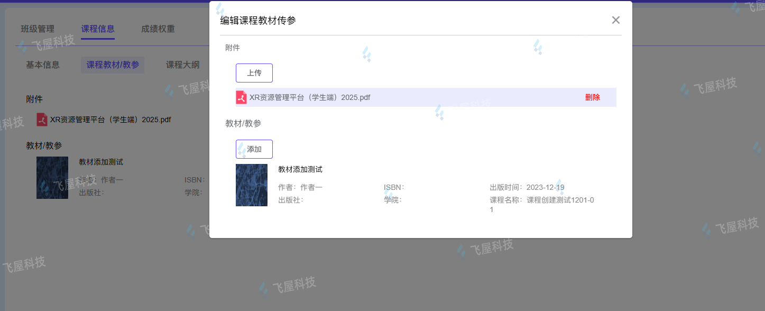
Task: Close the 编辑课程教材传参 dialog
Action: 615,20
